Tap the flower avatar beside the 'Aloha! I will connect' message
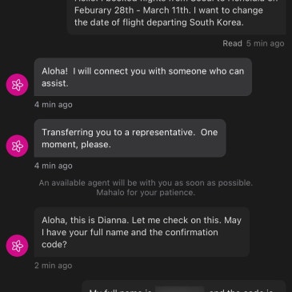The width and height of the screenshot is (292, 292). point(17,85)
